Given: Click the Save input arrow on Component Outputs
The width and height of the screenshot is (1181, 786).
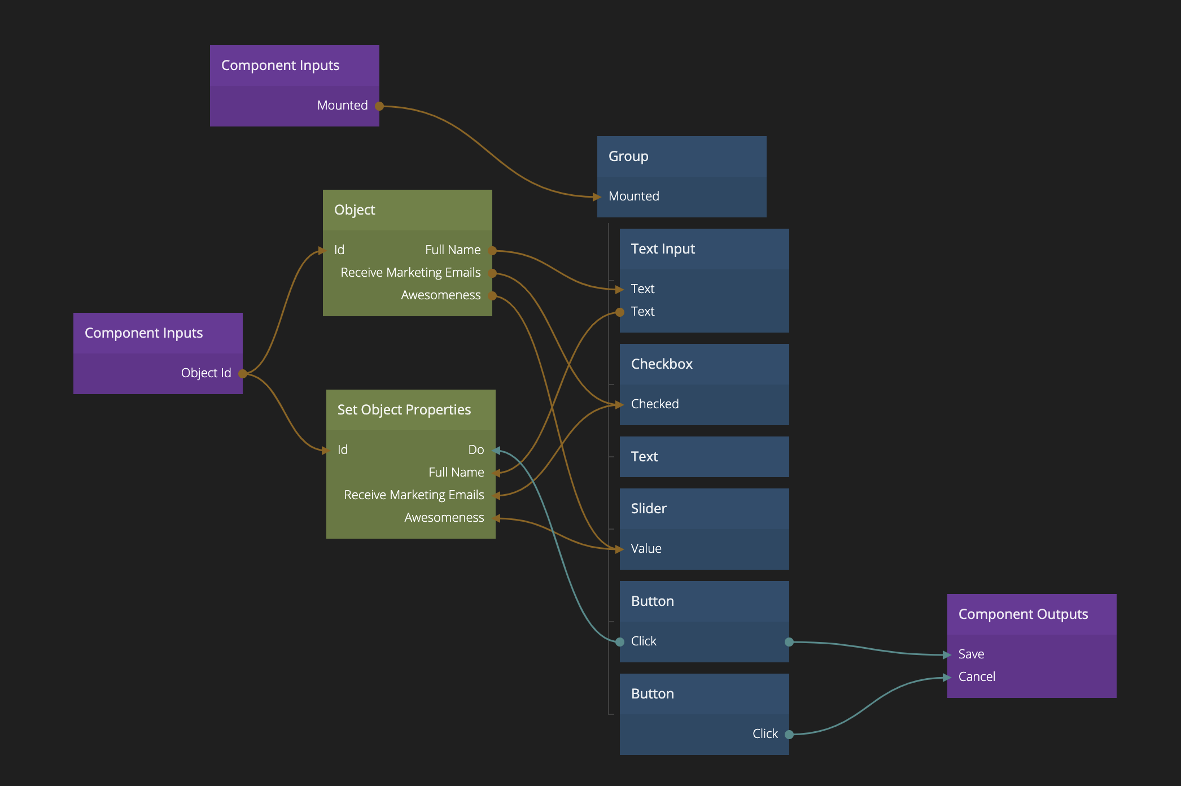Looking at the screenshot, I should coord(948,655).
